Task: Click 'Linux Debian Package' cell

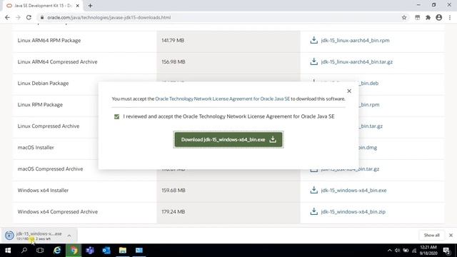Action: point(56,84)
